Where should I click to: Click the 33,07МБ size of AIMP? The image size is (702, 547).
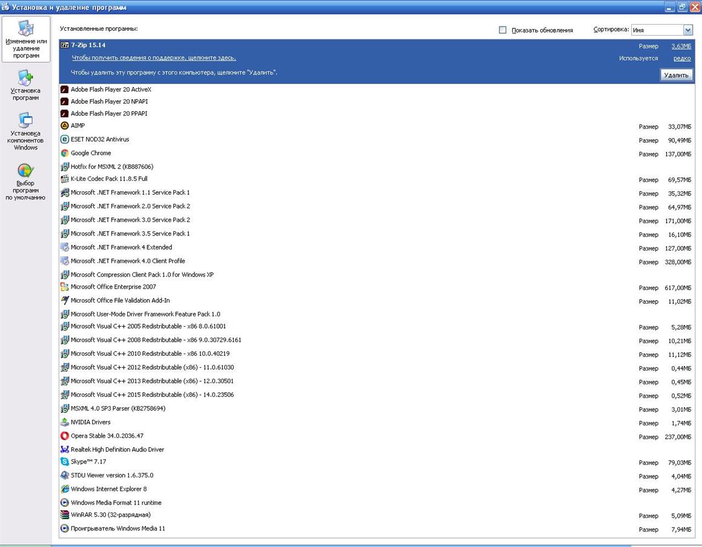680,127
